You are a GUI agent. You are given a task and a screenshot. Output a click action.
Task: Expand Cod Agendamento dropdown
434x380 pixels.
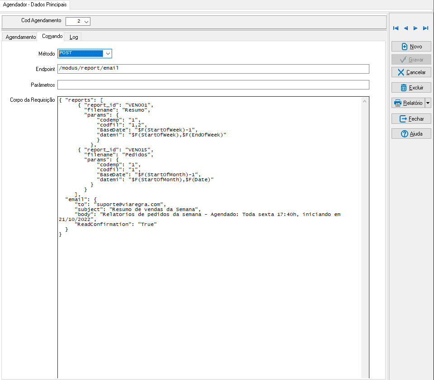click(86, 21)
